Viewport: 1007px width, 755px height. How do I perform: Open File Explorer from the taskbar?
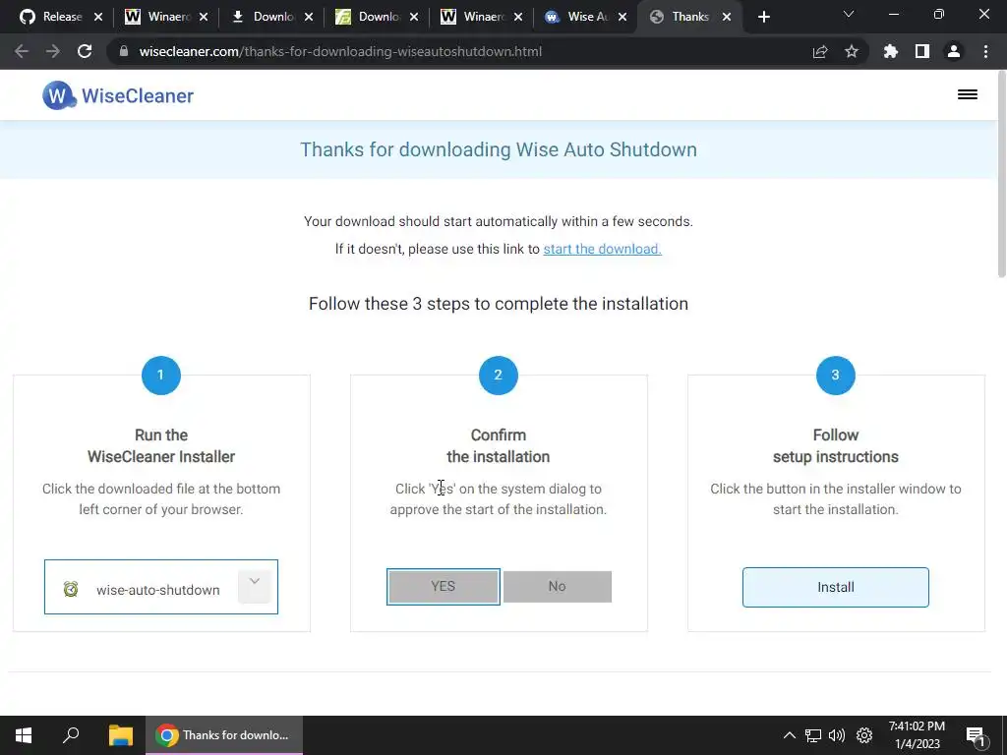click(121, 735)
